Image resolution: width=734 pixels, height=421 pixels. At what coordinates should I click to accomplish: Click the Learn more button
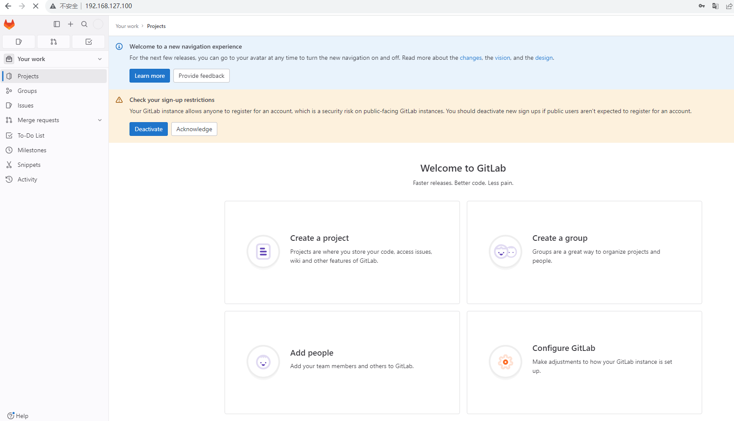point(150,76)
